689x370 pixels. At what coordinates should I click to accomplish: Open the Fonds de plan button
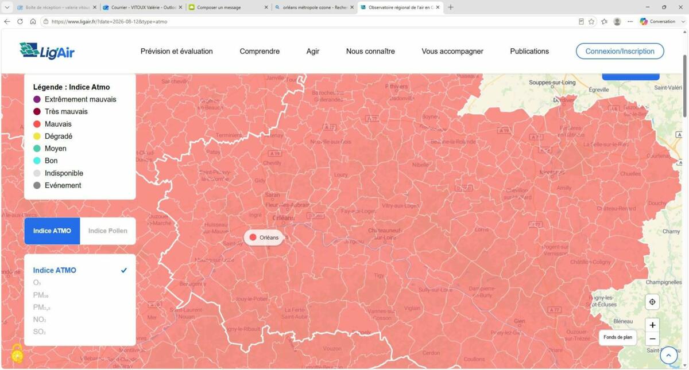618,337
